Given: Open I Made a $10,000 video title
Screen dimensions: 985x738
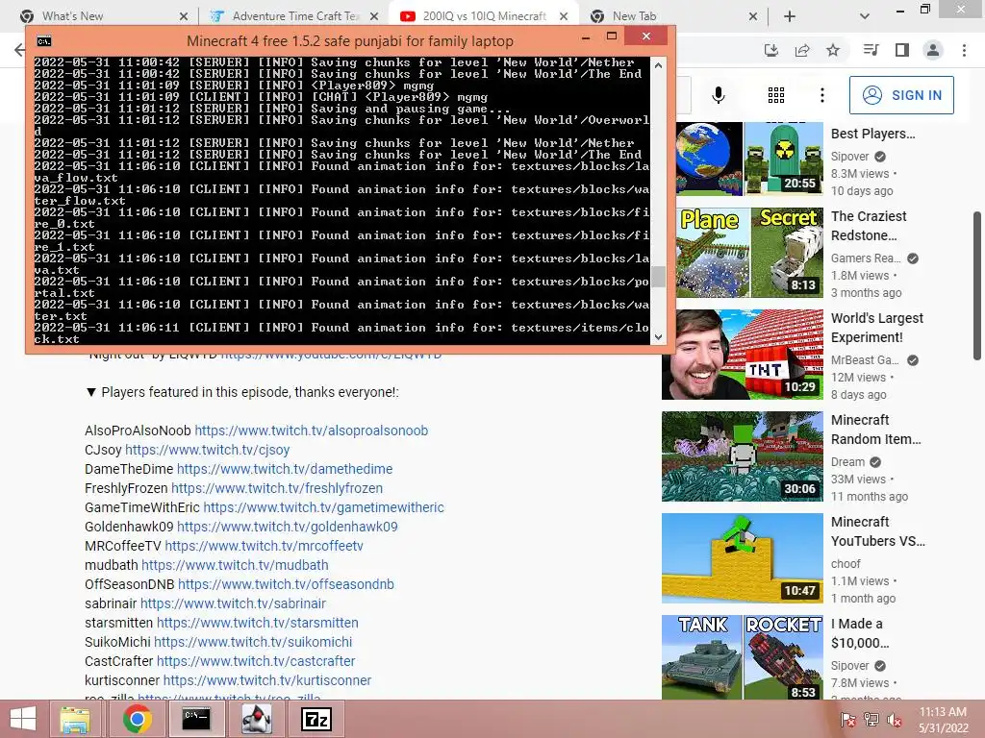Looking at the screenshot, I should 860,633.
